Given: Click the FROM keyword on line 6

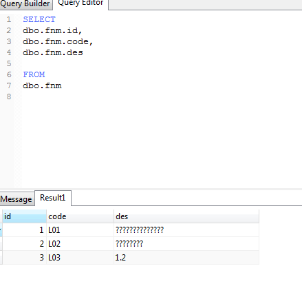Looking at the screenshot, I should coord(34,74).
